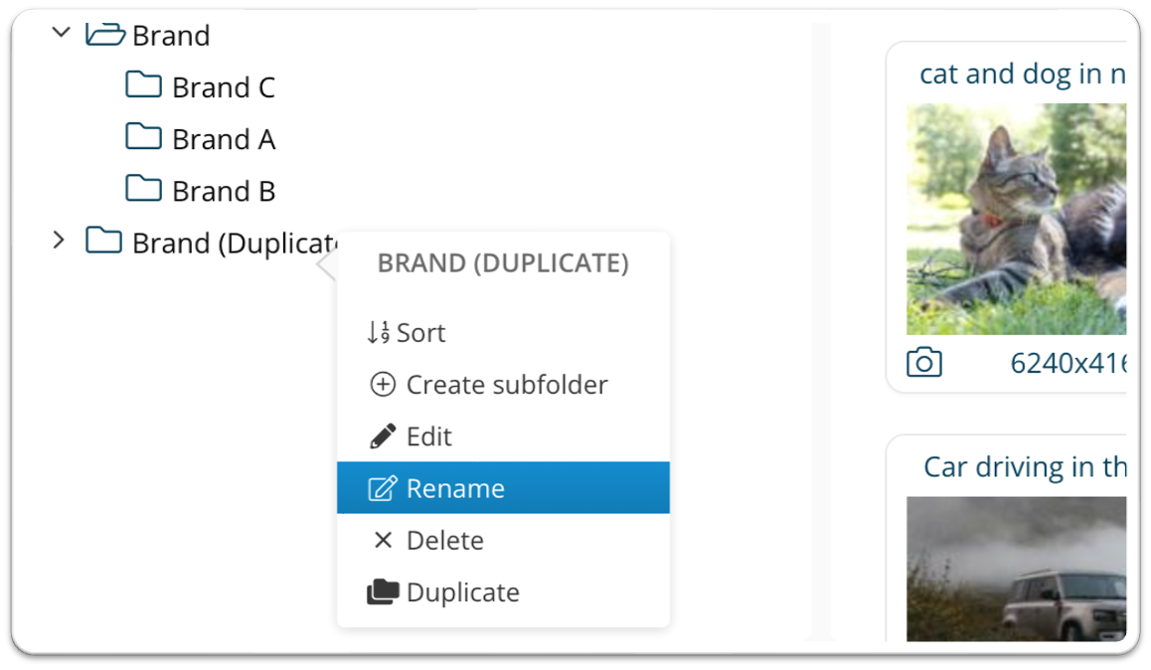Open the 'Car driving' asset title
Image resolution: width=1151 pixels, height=670 pixels.
[1024, 466]
